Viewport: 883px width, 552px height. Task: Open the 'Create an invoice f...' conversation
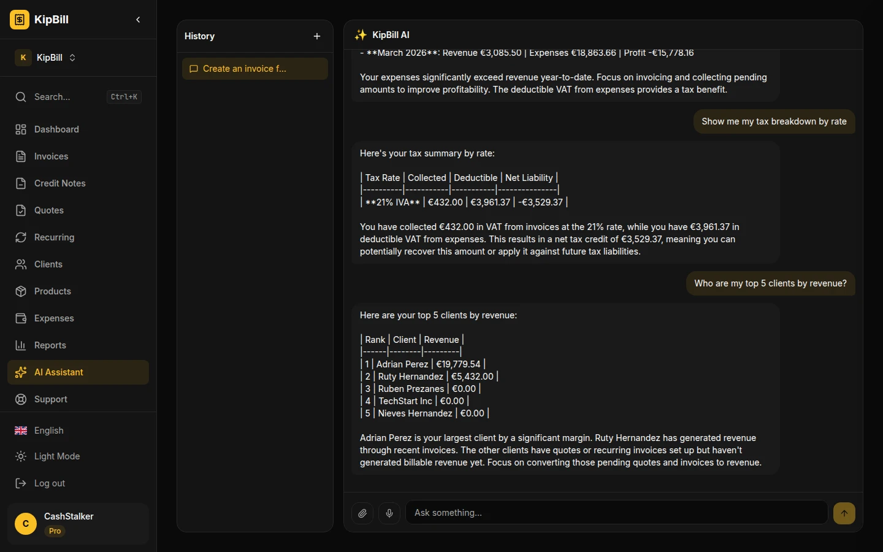(x=254, y=69)
